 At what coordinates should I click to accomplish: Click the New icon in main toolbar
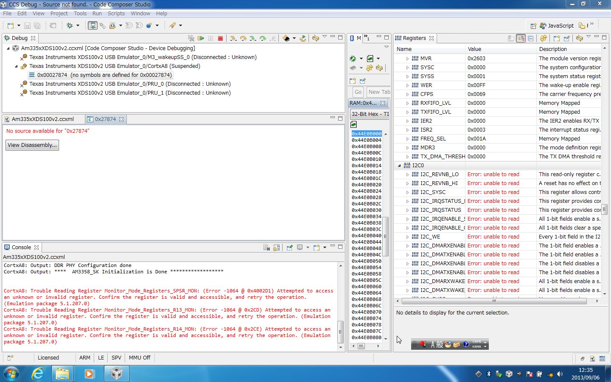[11, 25]
